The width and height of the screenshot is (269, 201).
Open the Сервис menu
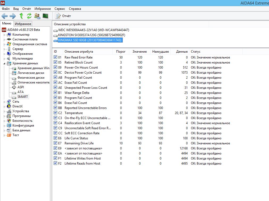tap(60, 9)
